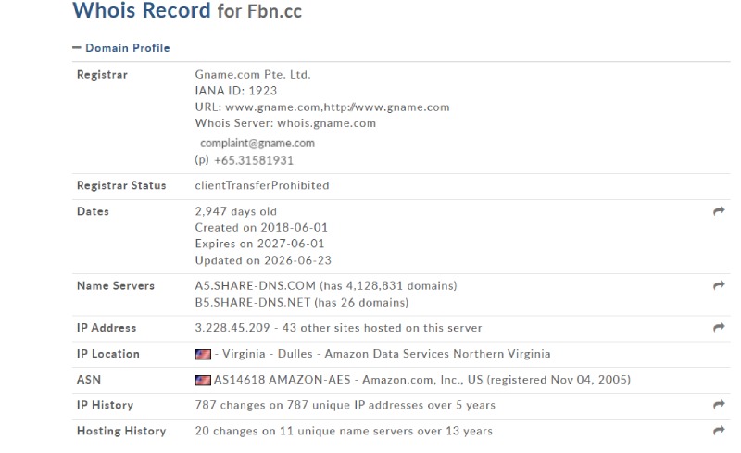
Task: Click the 787 changes IP History text
Action: (x=345, y=405)
